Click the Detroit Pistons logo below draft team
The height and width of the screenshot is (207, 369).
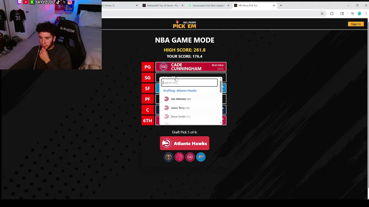[x=190, y=157]
